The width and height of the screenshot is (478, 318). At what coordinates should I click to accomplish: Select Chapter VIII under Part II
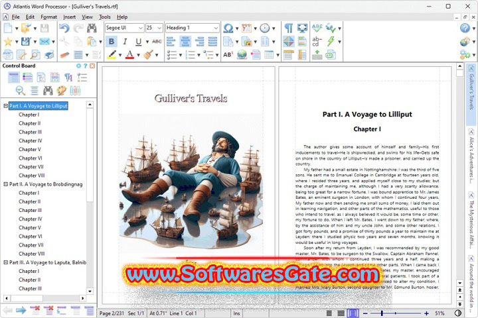coord(32,254)
